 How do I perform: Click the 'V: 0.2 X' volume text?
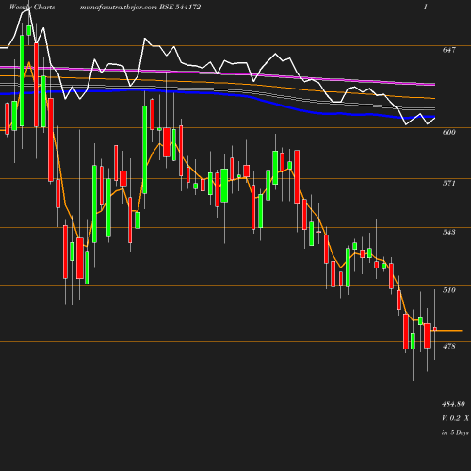(x=455, y=418)
